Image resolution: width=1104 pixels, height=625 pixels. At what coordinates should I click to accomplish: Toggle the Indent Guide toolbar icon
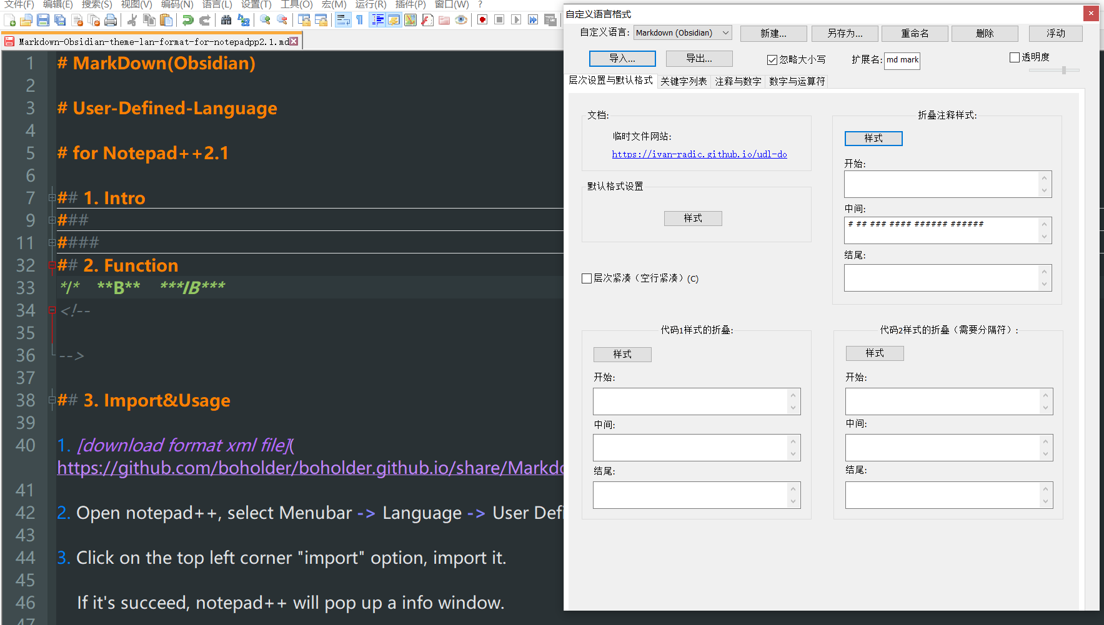tap(377, 20)
